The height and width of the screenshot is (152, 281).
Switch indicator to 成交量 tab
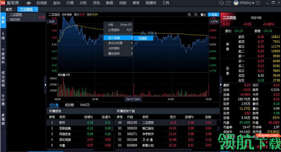point(54,105)
